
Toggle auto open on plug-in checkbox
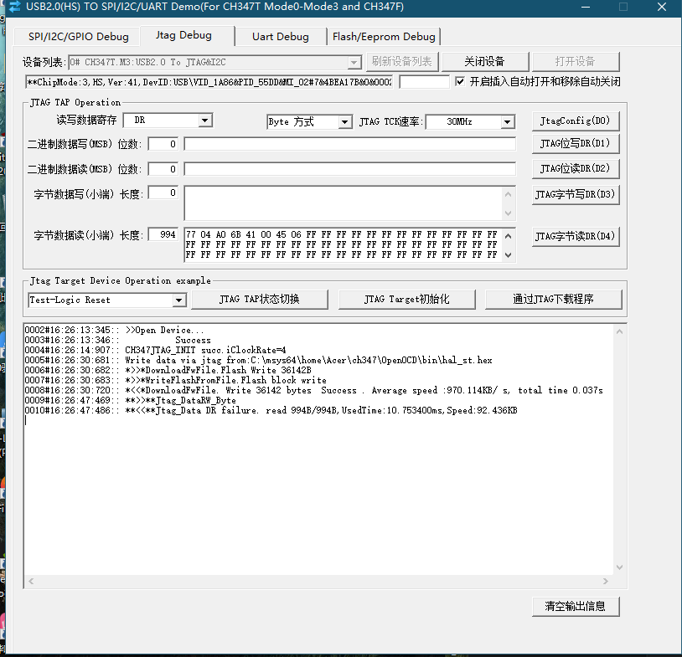pos(460,81)
